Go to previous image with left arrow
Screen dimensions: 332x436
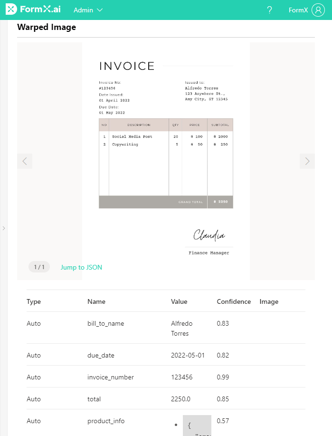point(25,161)
